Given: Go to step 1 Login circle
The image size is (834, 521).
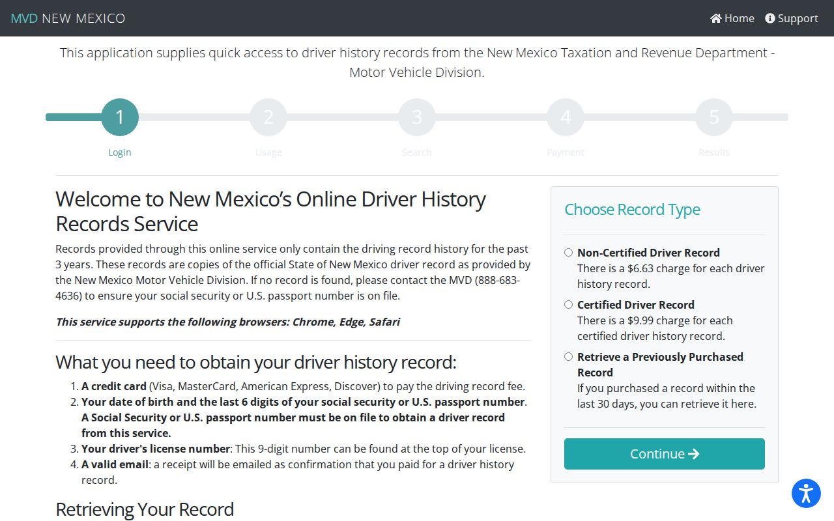Looking at the screenshot, I should click(120, 117).
